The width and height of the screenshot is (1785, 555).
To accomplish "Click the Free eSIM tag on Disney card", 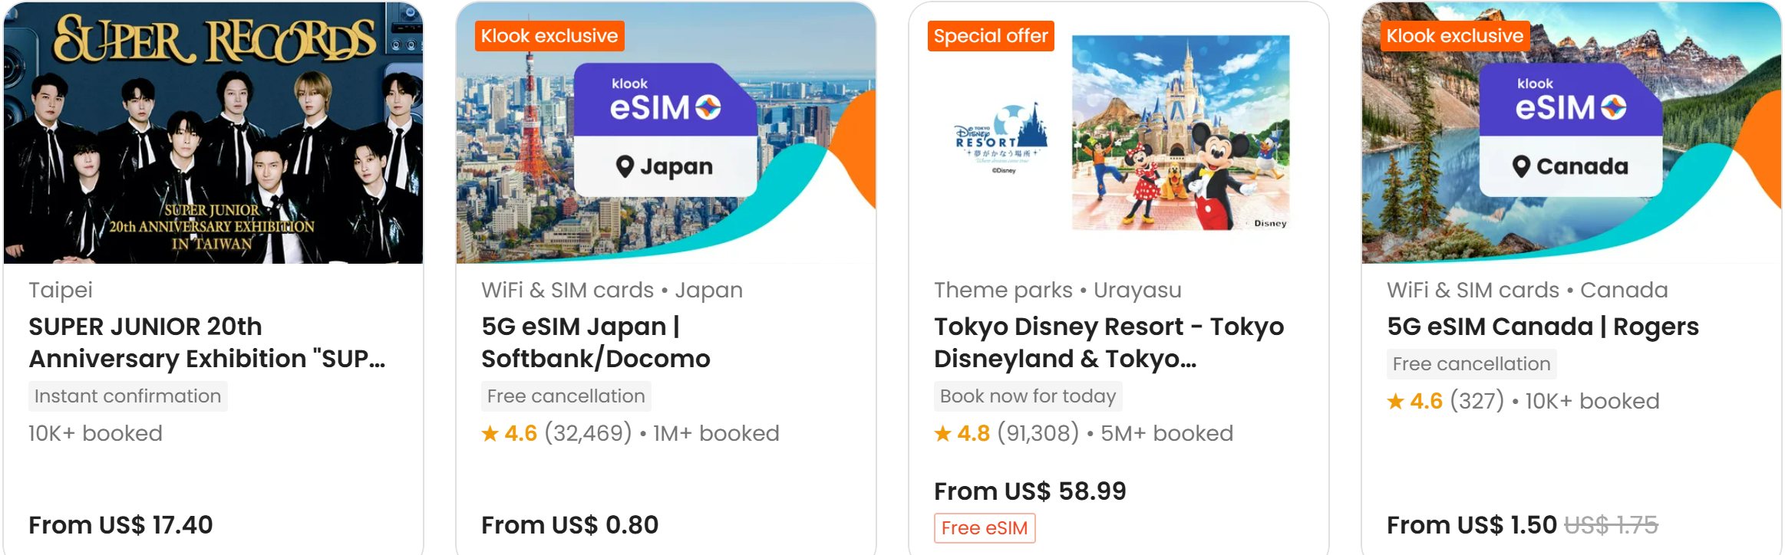I will (x=985, y=528).
